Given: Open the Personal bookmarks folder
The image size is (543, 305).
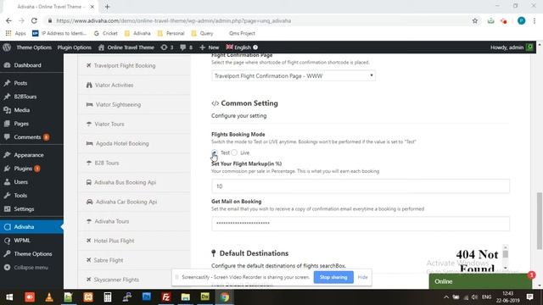Looking at the screenshot, I should point(171,33).
